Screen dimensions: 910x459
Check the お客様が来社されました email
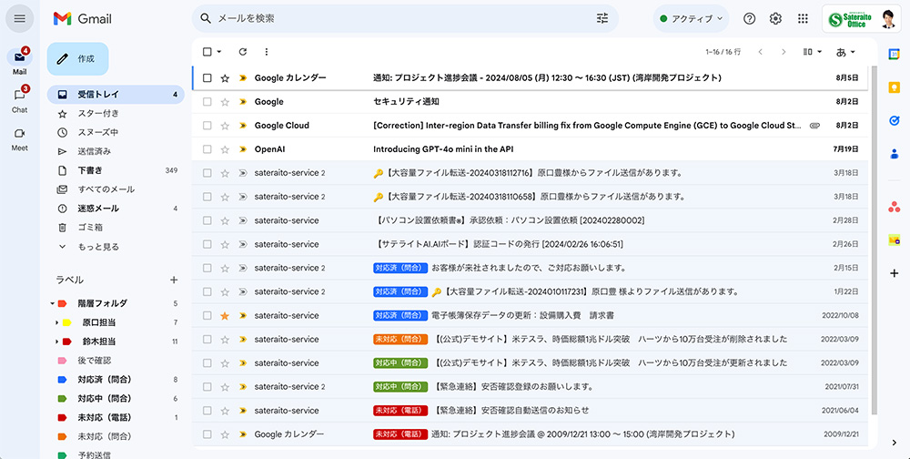click(x=207, y=268)
